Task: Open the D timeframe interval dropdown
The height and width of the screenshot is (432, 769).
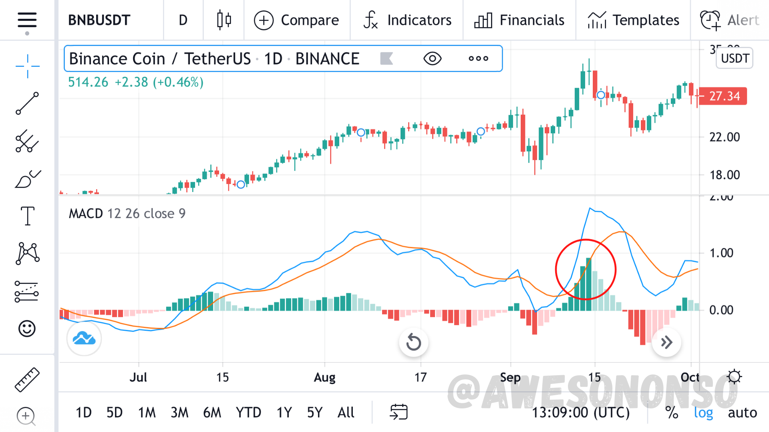Action: (183, 20)
